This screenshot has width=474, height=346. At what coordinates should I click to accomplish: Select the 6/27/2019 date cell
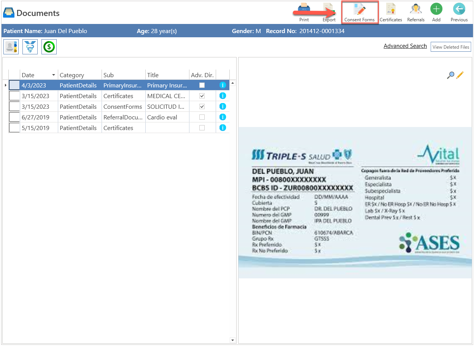point(39,117)
